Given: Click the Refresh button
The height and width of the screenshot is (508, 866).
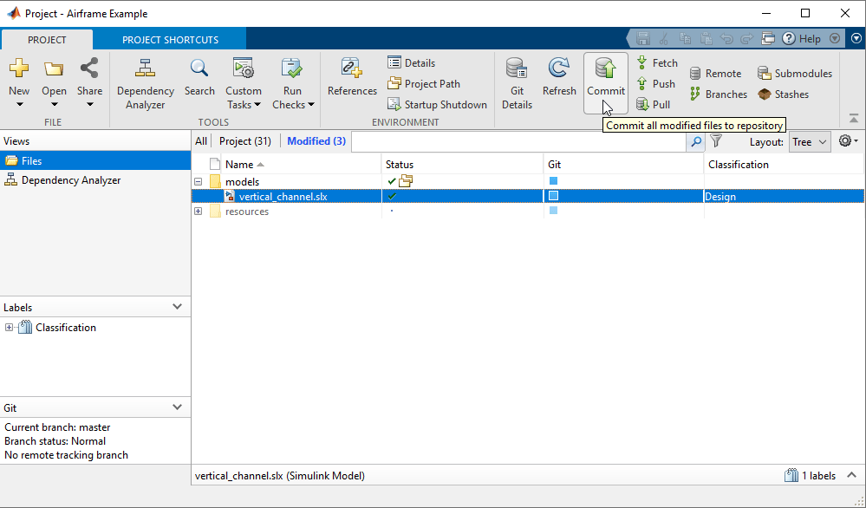Looking at the screenshot, I should 559,77.
